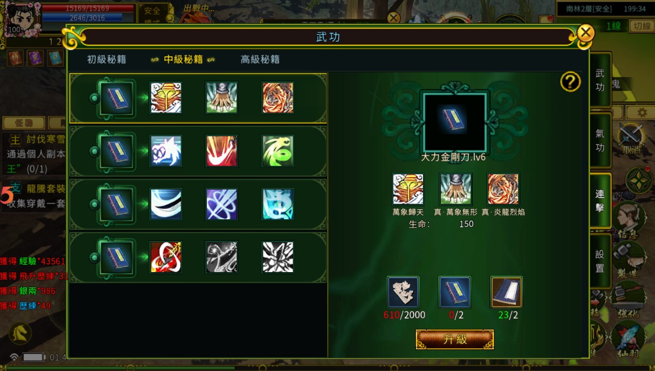Select the 真·炎龍烈焰 skill in detail panel
Viewport: 655px width, 371px height.
(x=503, y=189)
